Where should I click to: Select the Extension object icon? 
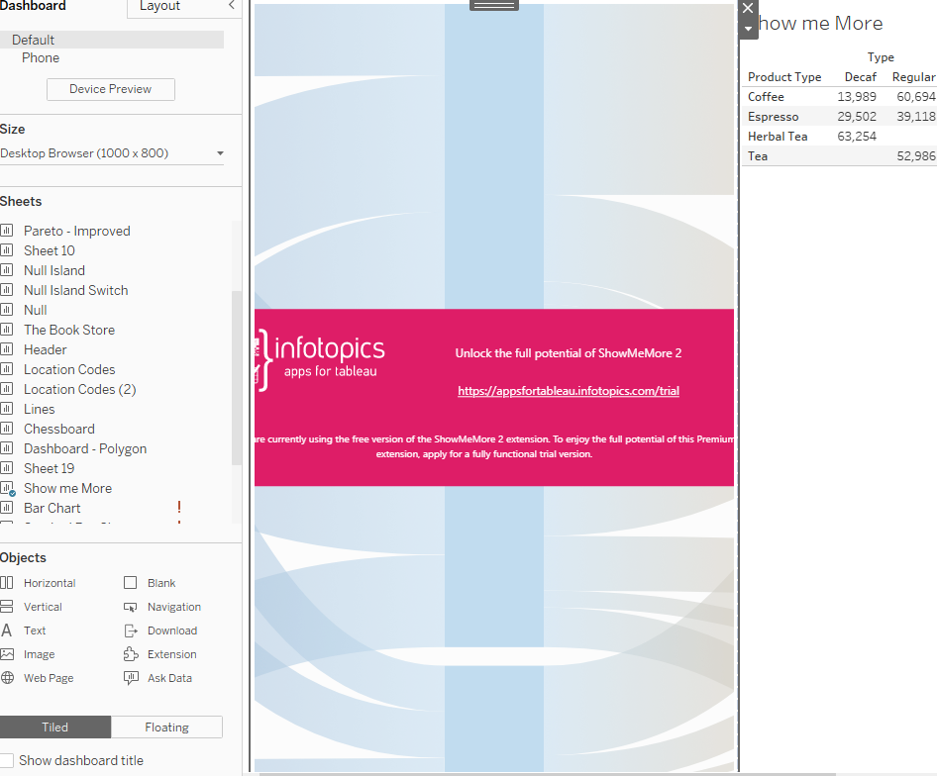click(x=131, y=654)
